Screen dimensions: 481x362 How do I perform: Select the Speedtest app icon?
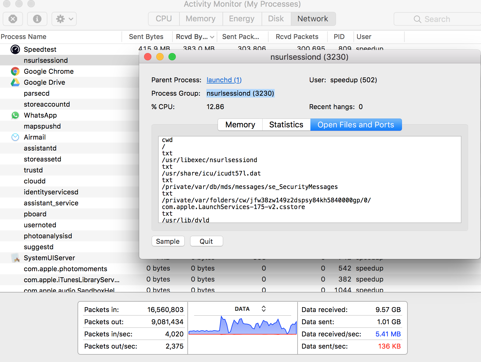coord(15,49)
